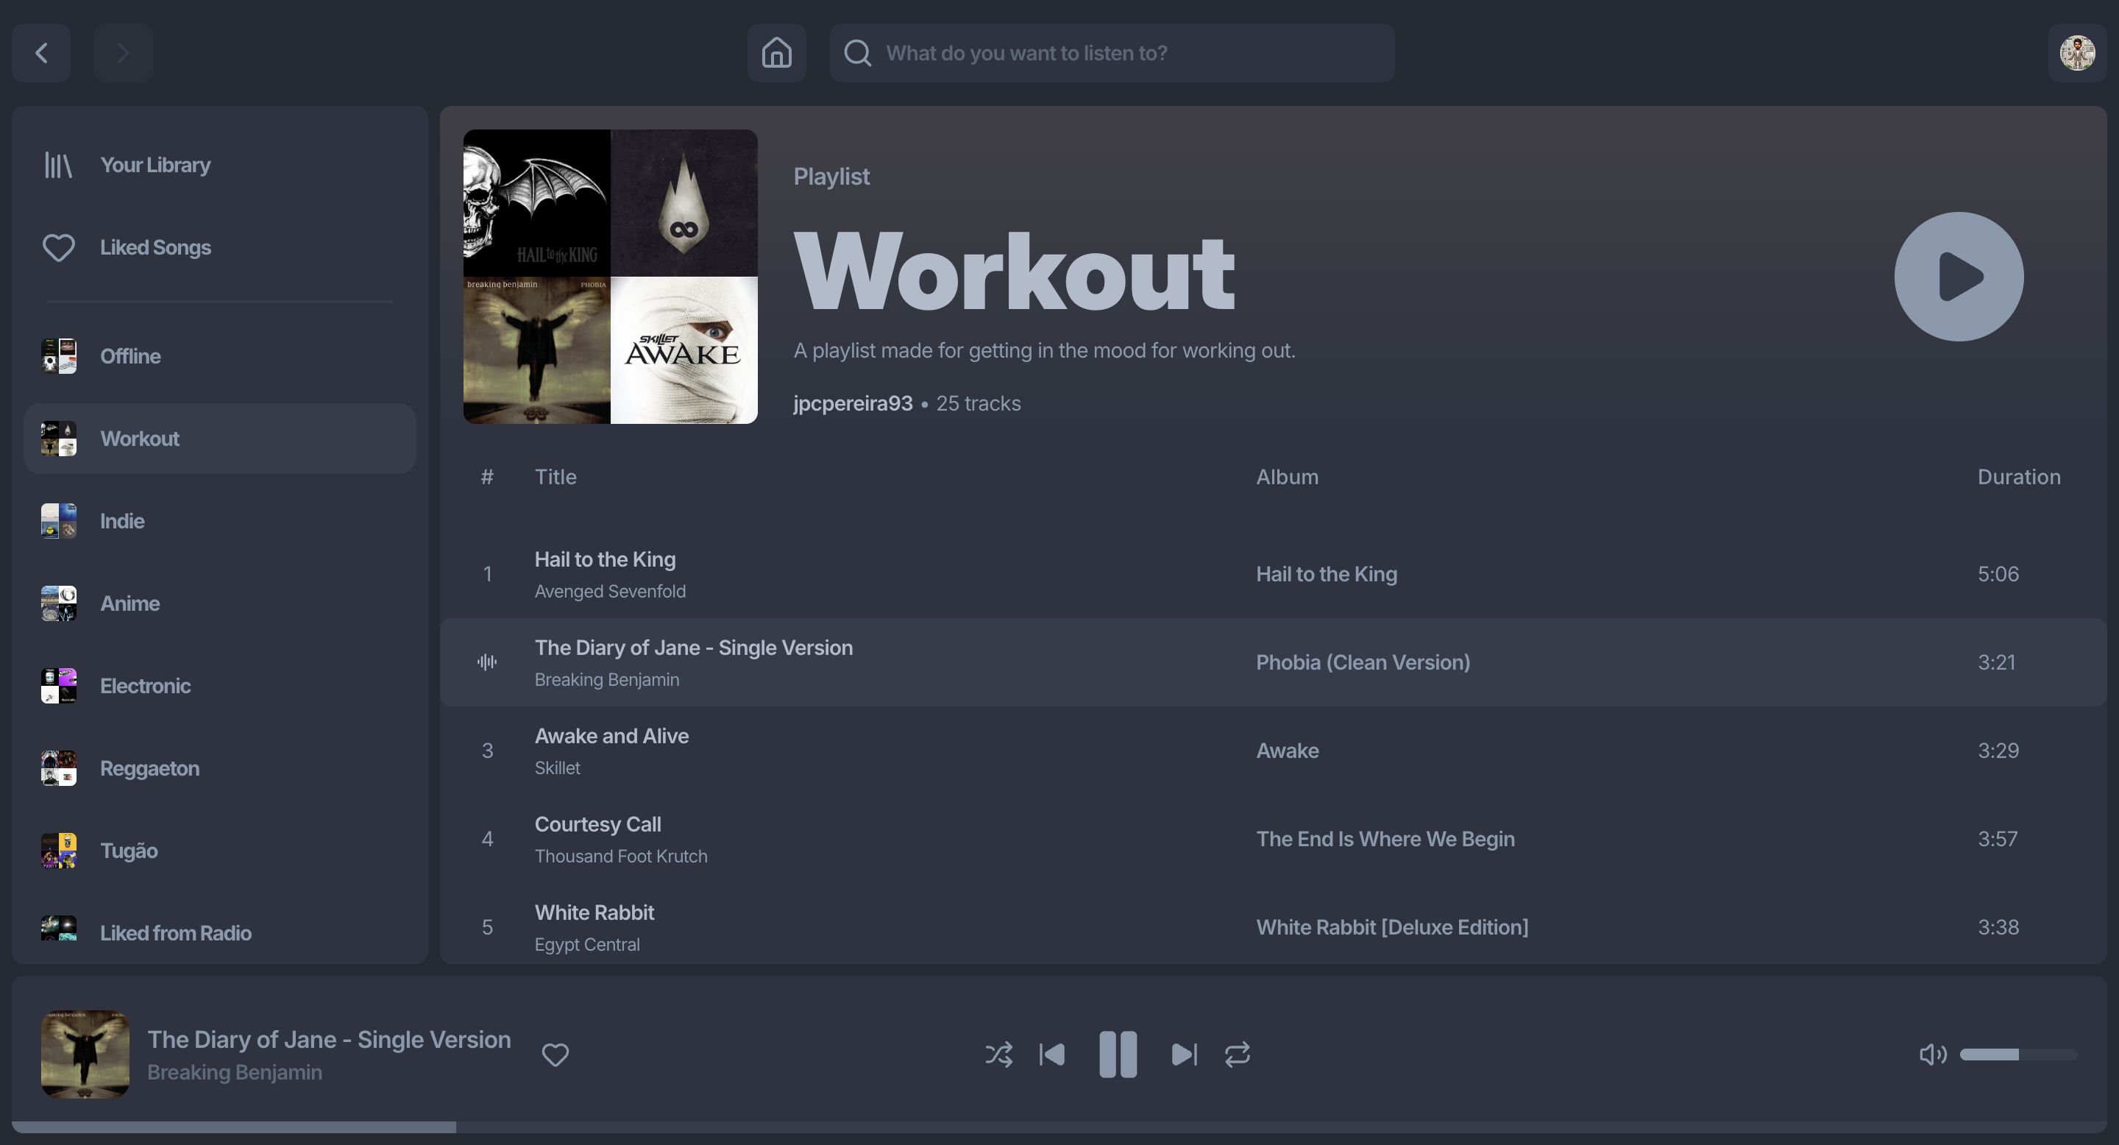Open Liked Songs
This screenshot has height=1145, width=2119.
pos(155,247)
